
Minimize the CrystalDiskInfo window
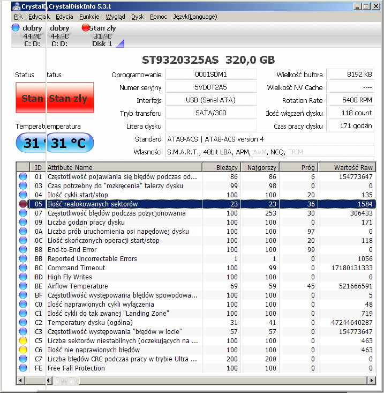pyautogui.click(x=357, y=6)
